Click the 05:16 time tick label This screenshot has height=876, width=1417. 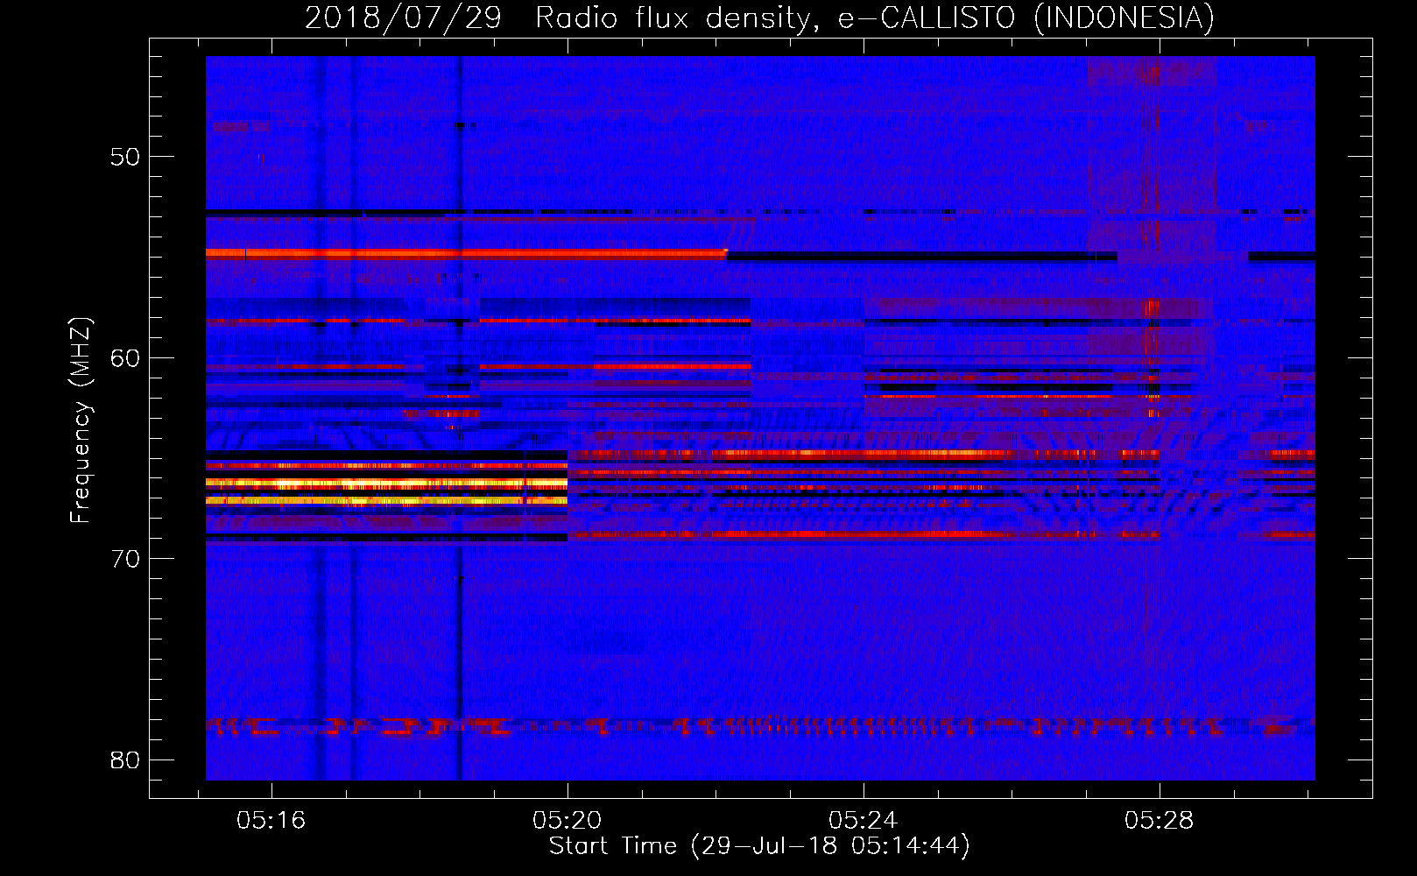pos(271,821)
